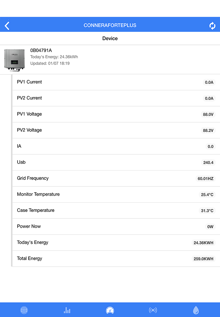The height and width of the screenshot is (317, 220).
Task: Open the wireless signal tab
Action: pyautogui.click(x=153, y=310)
